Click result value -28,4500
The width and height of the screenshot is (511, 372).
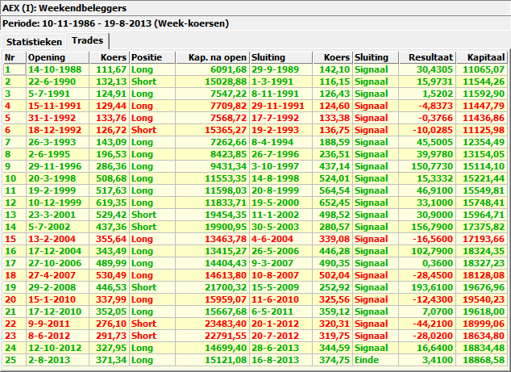click(433, 274)
